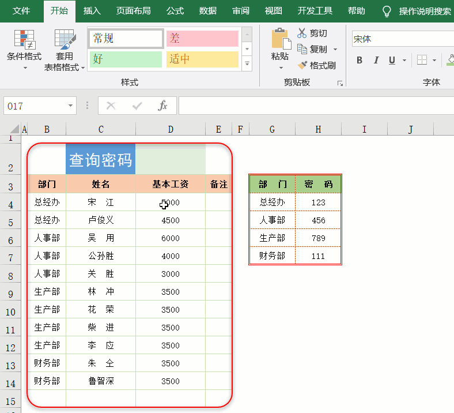The image size is (454, 413).
Task: Click the Copy (复制) icon
Action: pyautogui.click(x=302, y=49)
